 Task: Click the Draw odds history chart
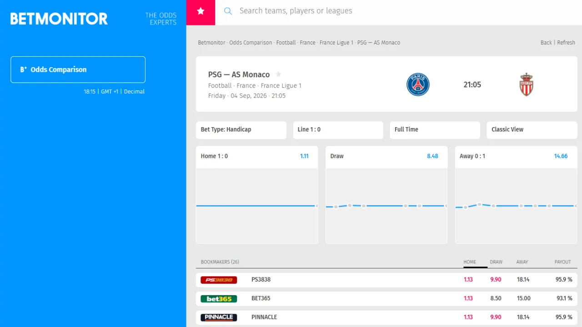[386, 206]
